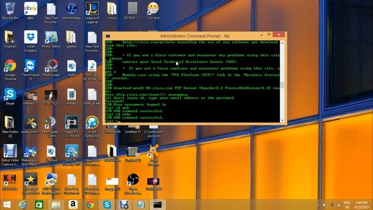Launch AVG PC TuneUp shortcut
Screen dimensions: 373x210
click(72, 155)
